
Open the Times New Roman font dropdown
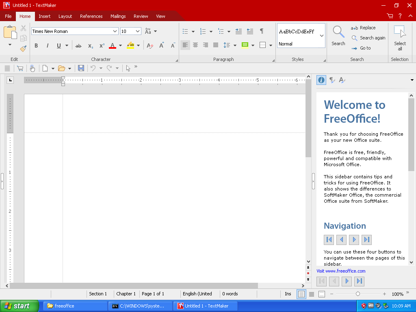click(115, 31)
